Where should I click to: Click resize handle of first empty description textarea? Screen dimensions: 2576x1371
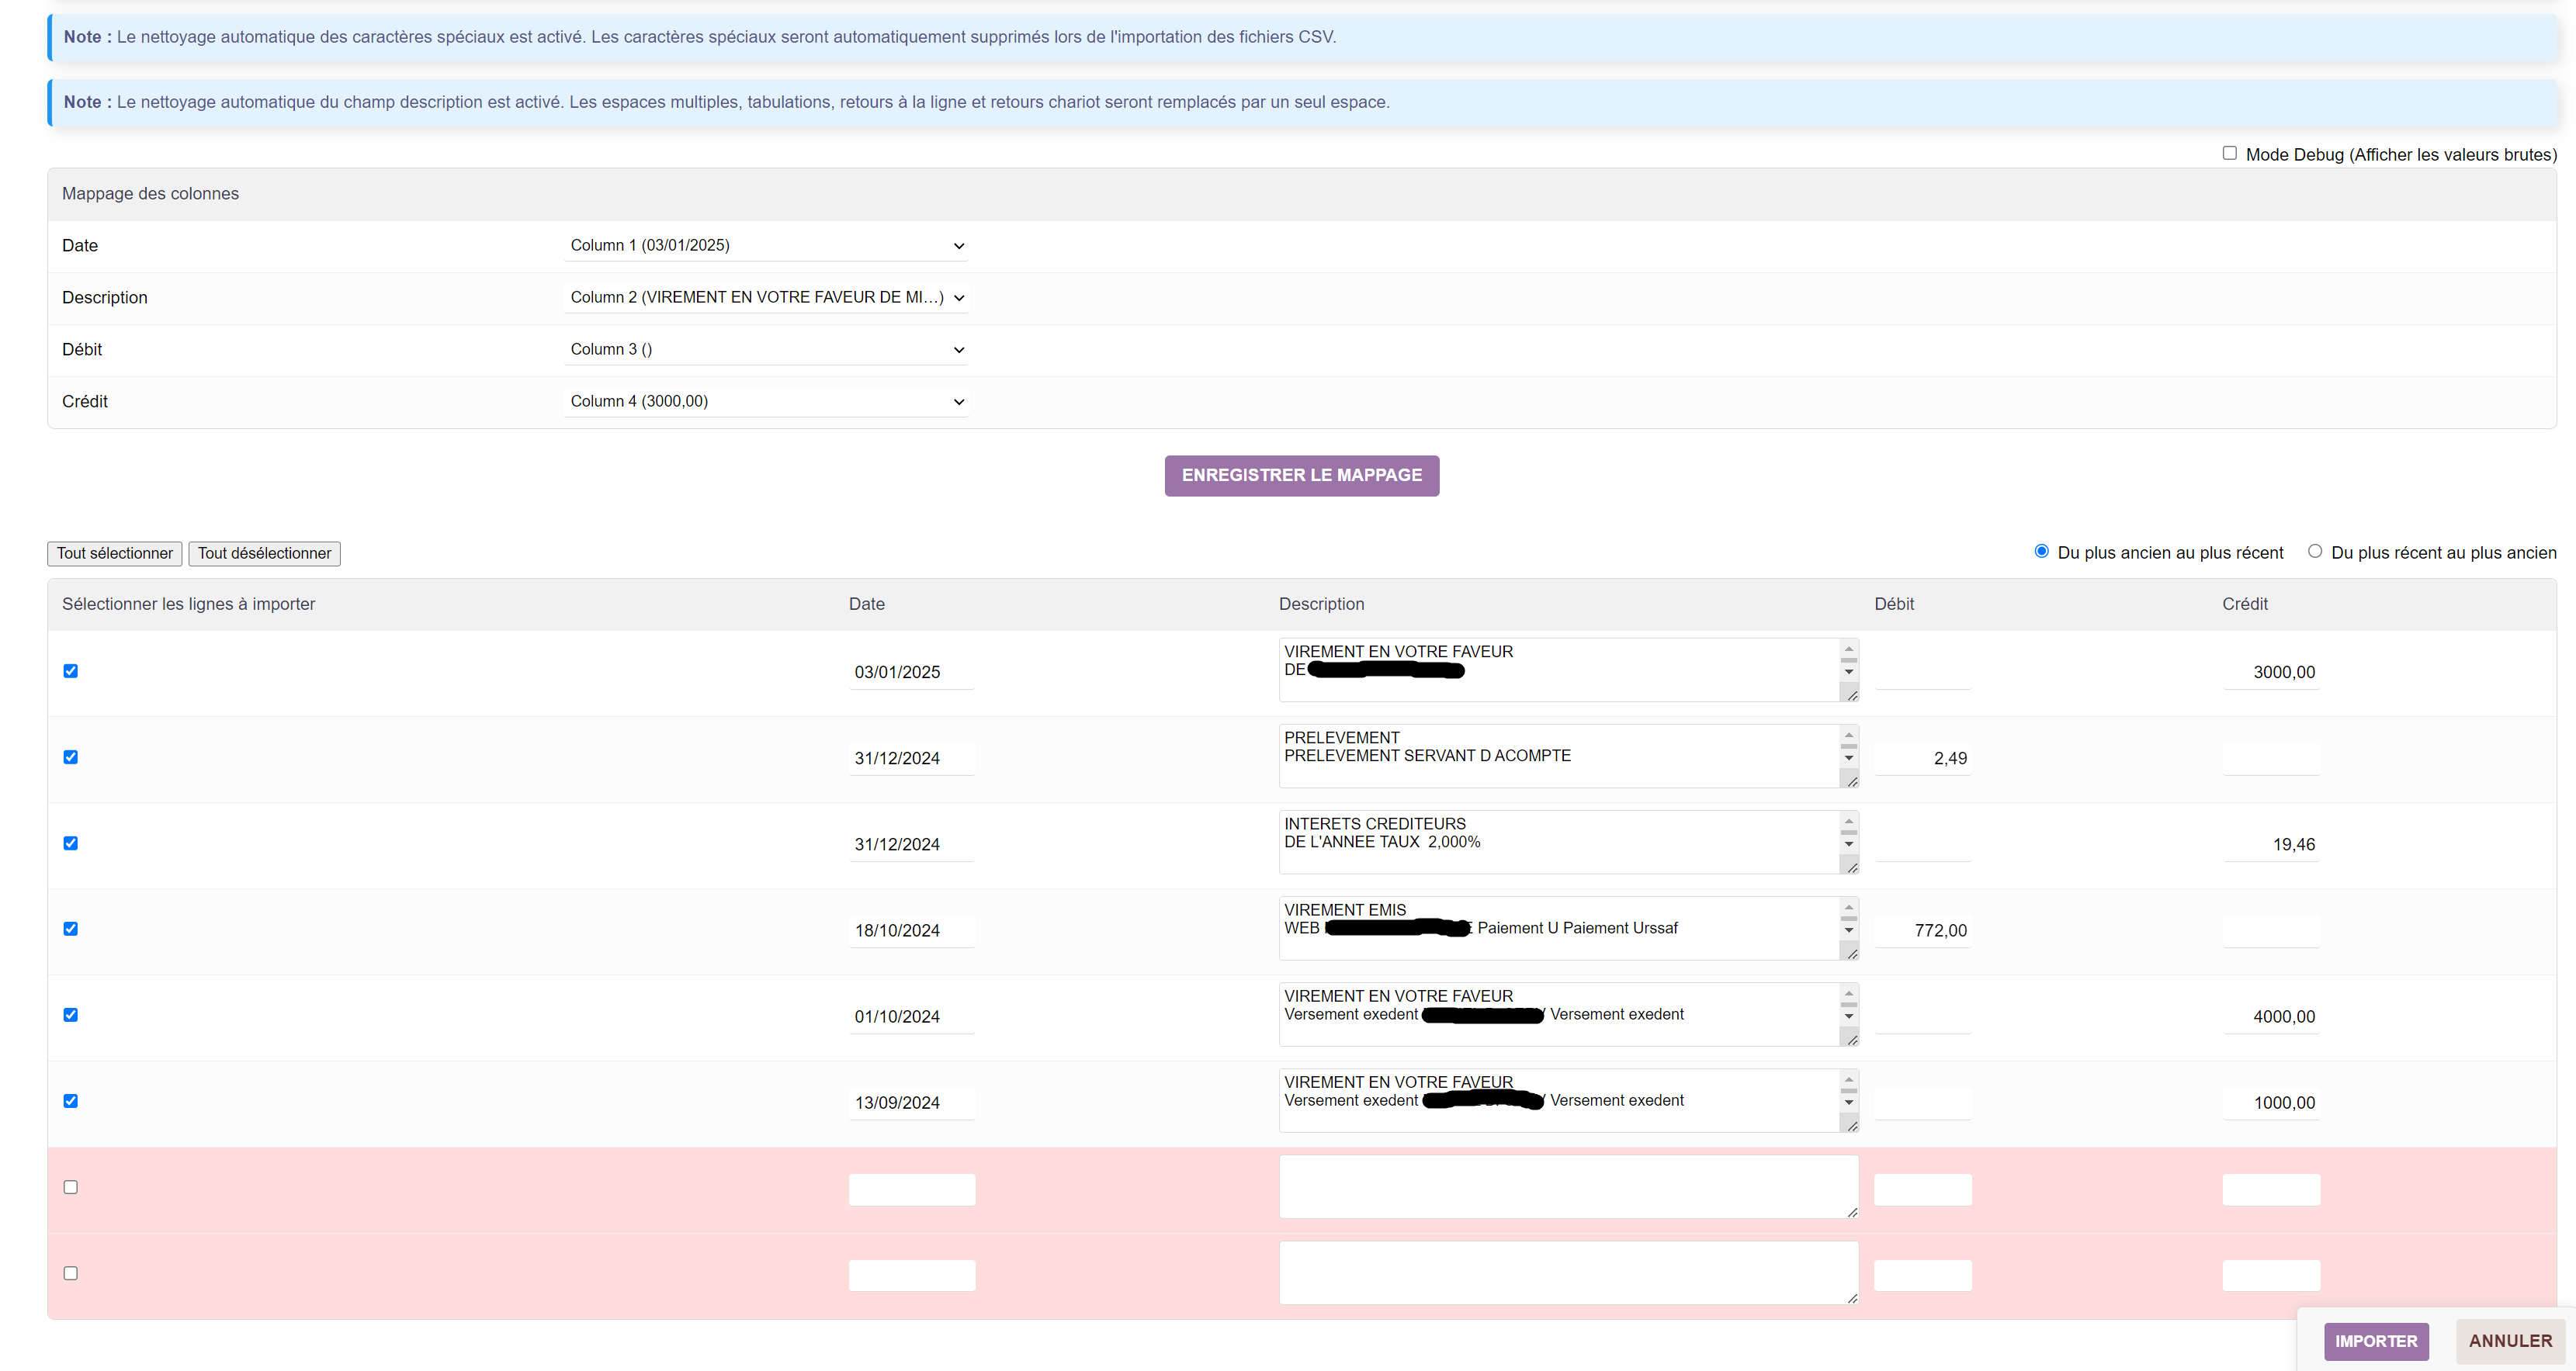point(1852,1212)
